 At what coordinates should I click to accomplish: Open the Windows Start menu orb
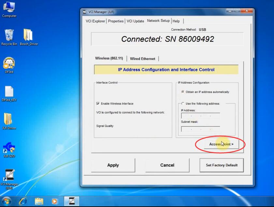point(7,201)
